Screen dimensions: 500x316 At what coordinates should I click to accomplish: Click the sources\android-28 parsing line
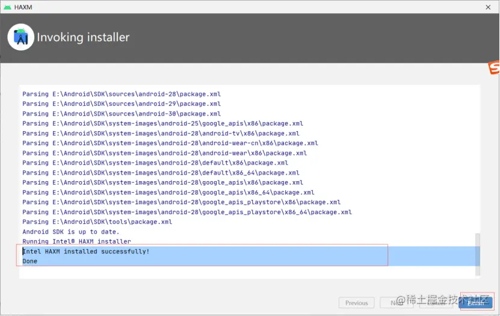(122, 94)
